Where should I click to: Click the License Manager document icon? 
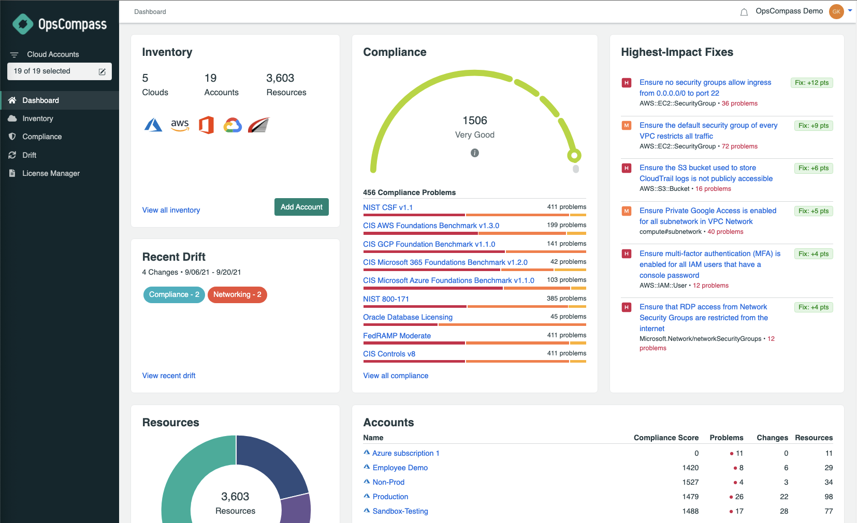(12, 173)
